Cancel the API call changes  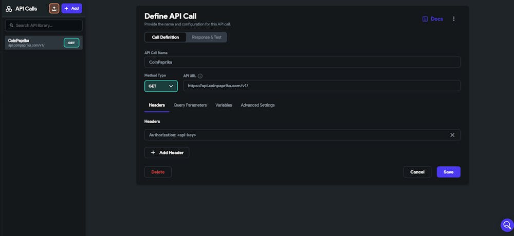[417, 172]
